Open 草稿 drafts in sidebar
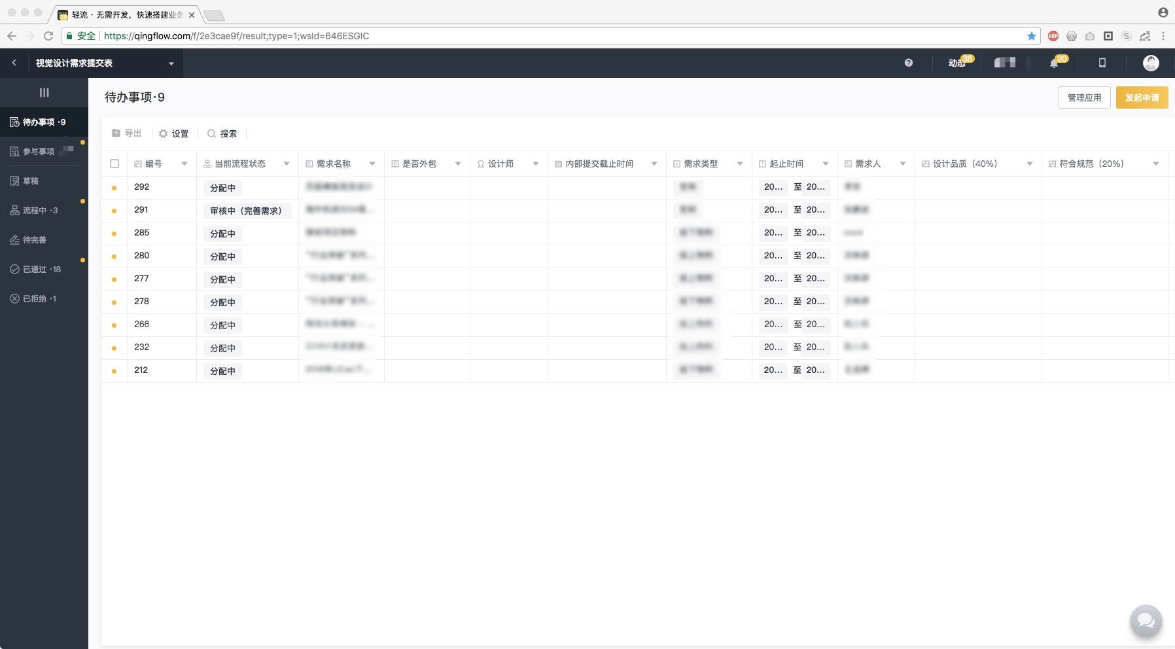This screenshot has width=1175, height=649. [44, 181]
